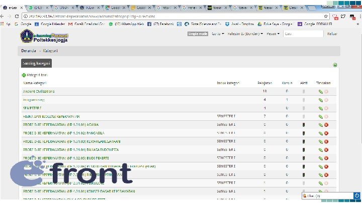This screenshot has width=362, height=203.
Task: Sort by Pelajaran column
Action: point(265,83)
